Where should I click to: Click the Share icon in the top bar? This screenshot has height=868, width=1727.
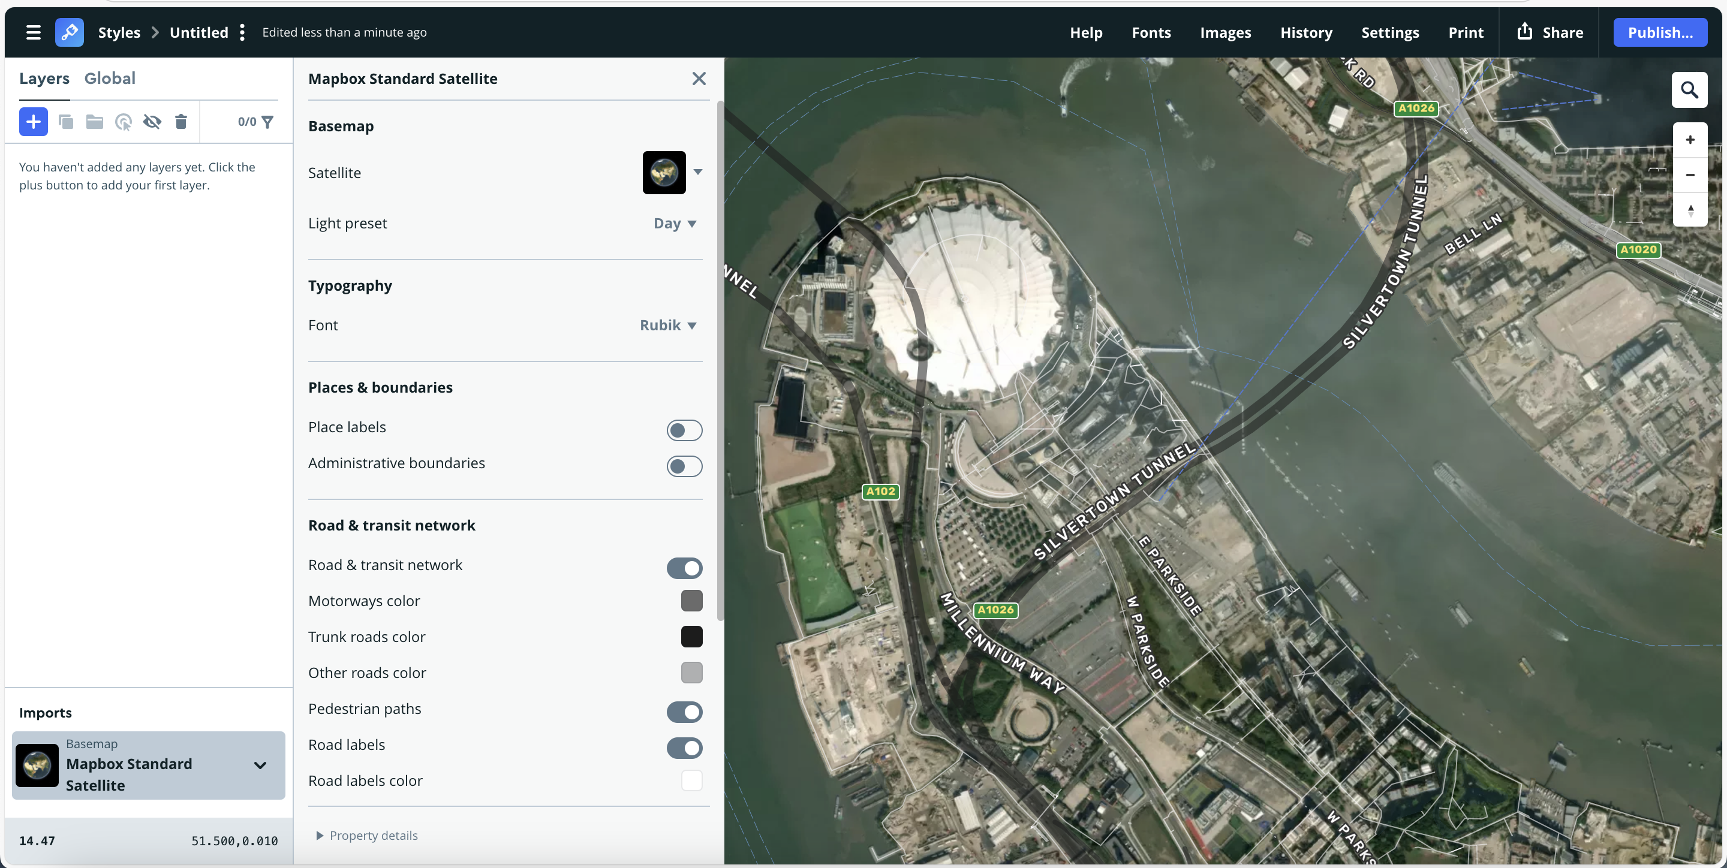click(1524, 32)
